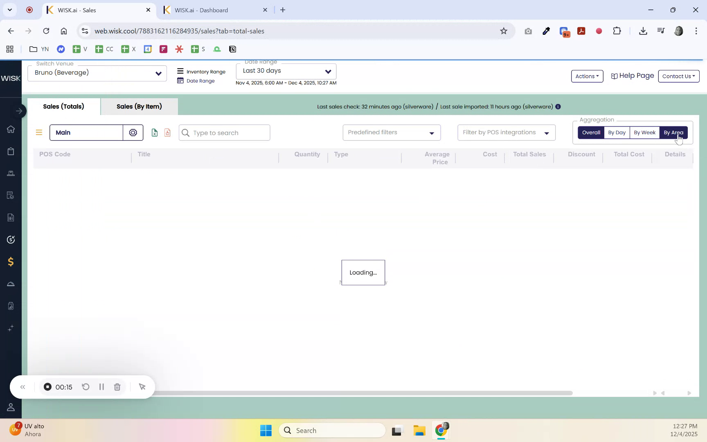Open the gear settings beside the Main field

pos(133,132)
